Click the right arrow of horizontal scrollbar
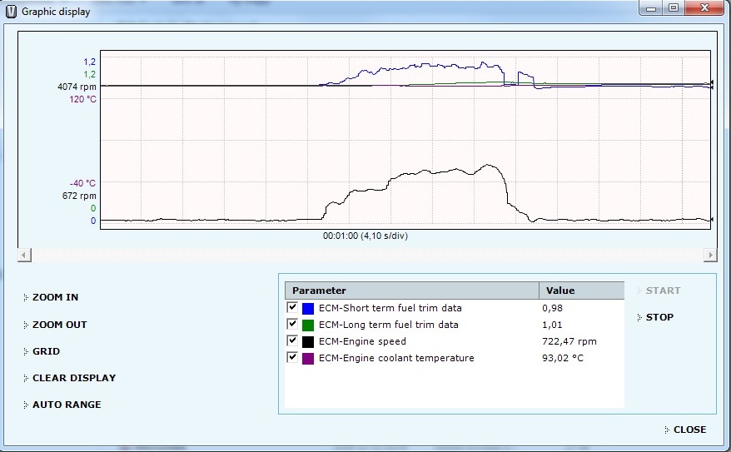 click(709, 255)
